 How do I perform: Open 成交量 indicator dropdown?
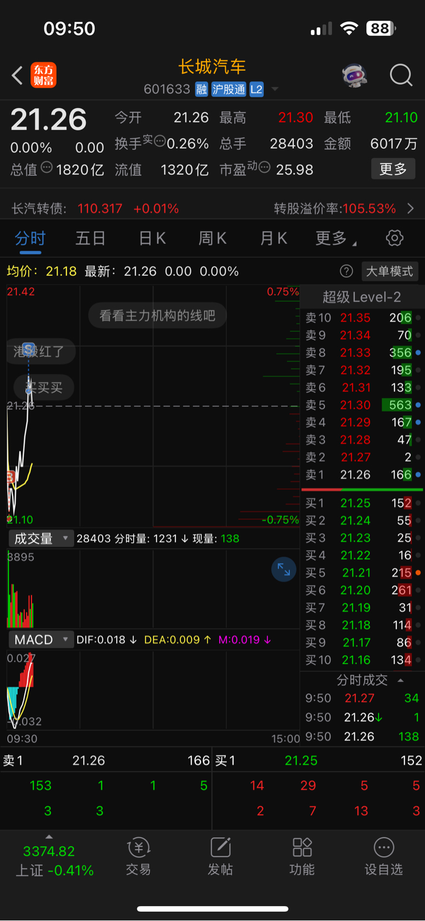pos(41,538)
